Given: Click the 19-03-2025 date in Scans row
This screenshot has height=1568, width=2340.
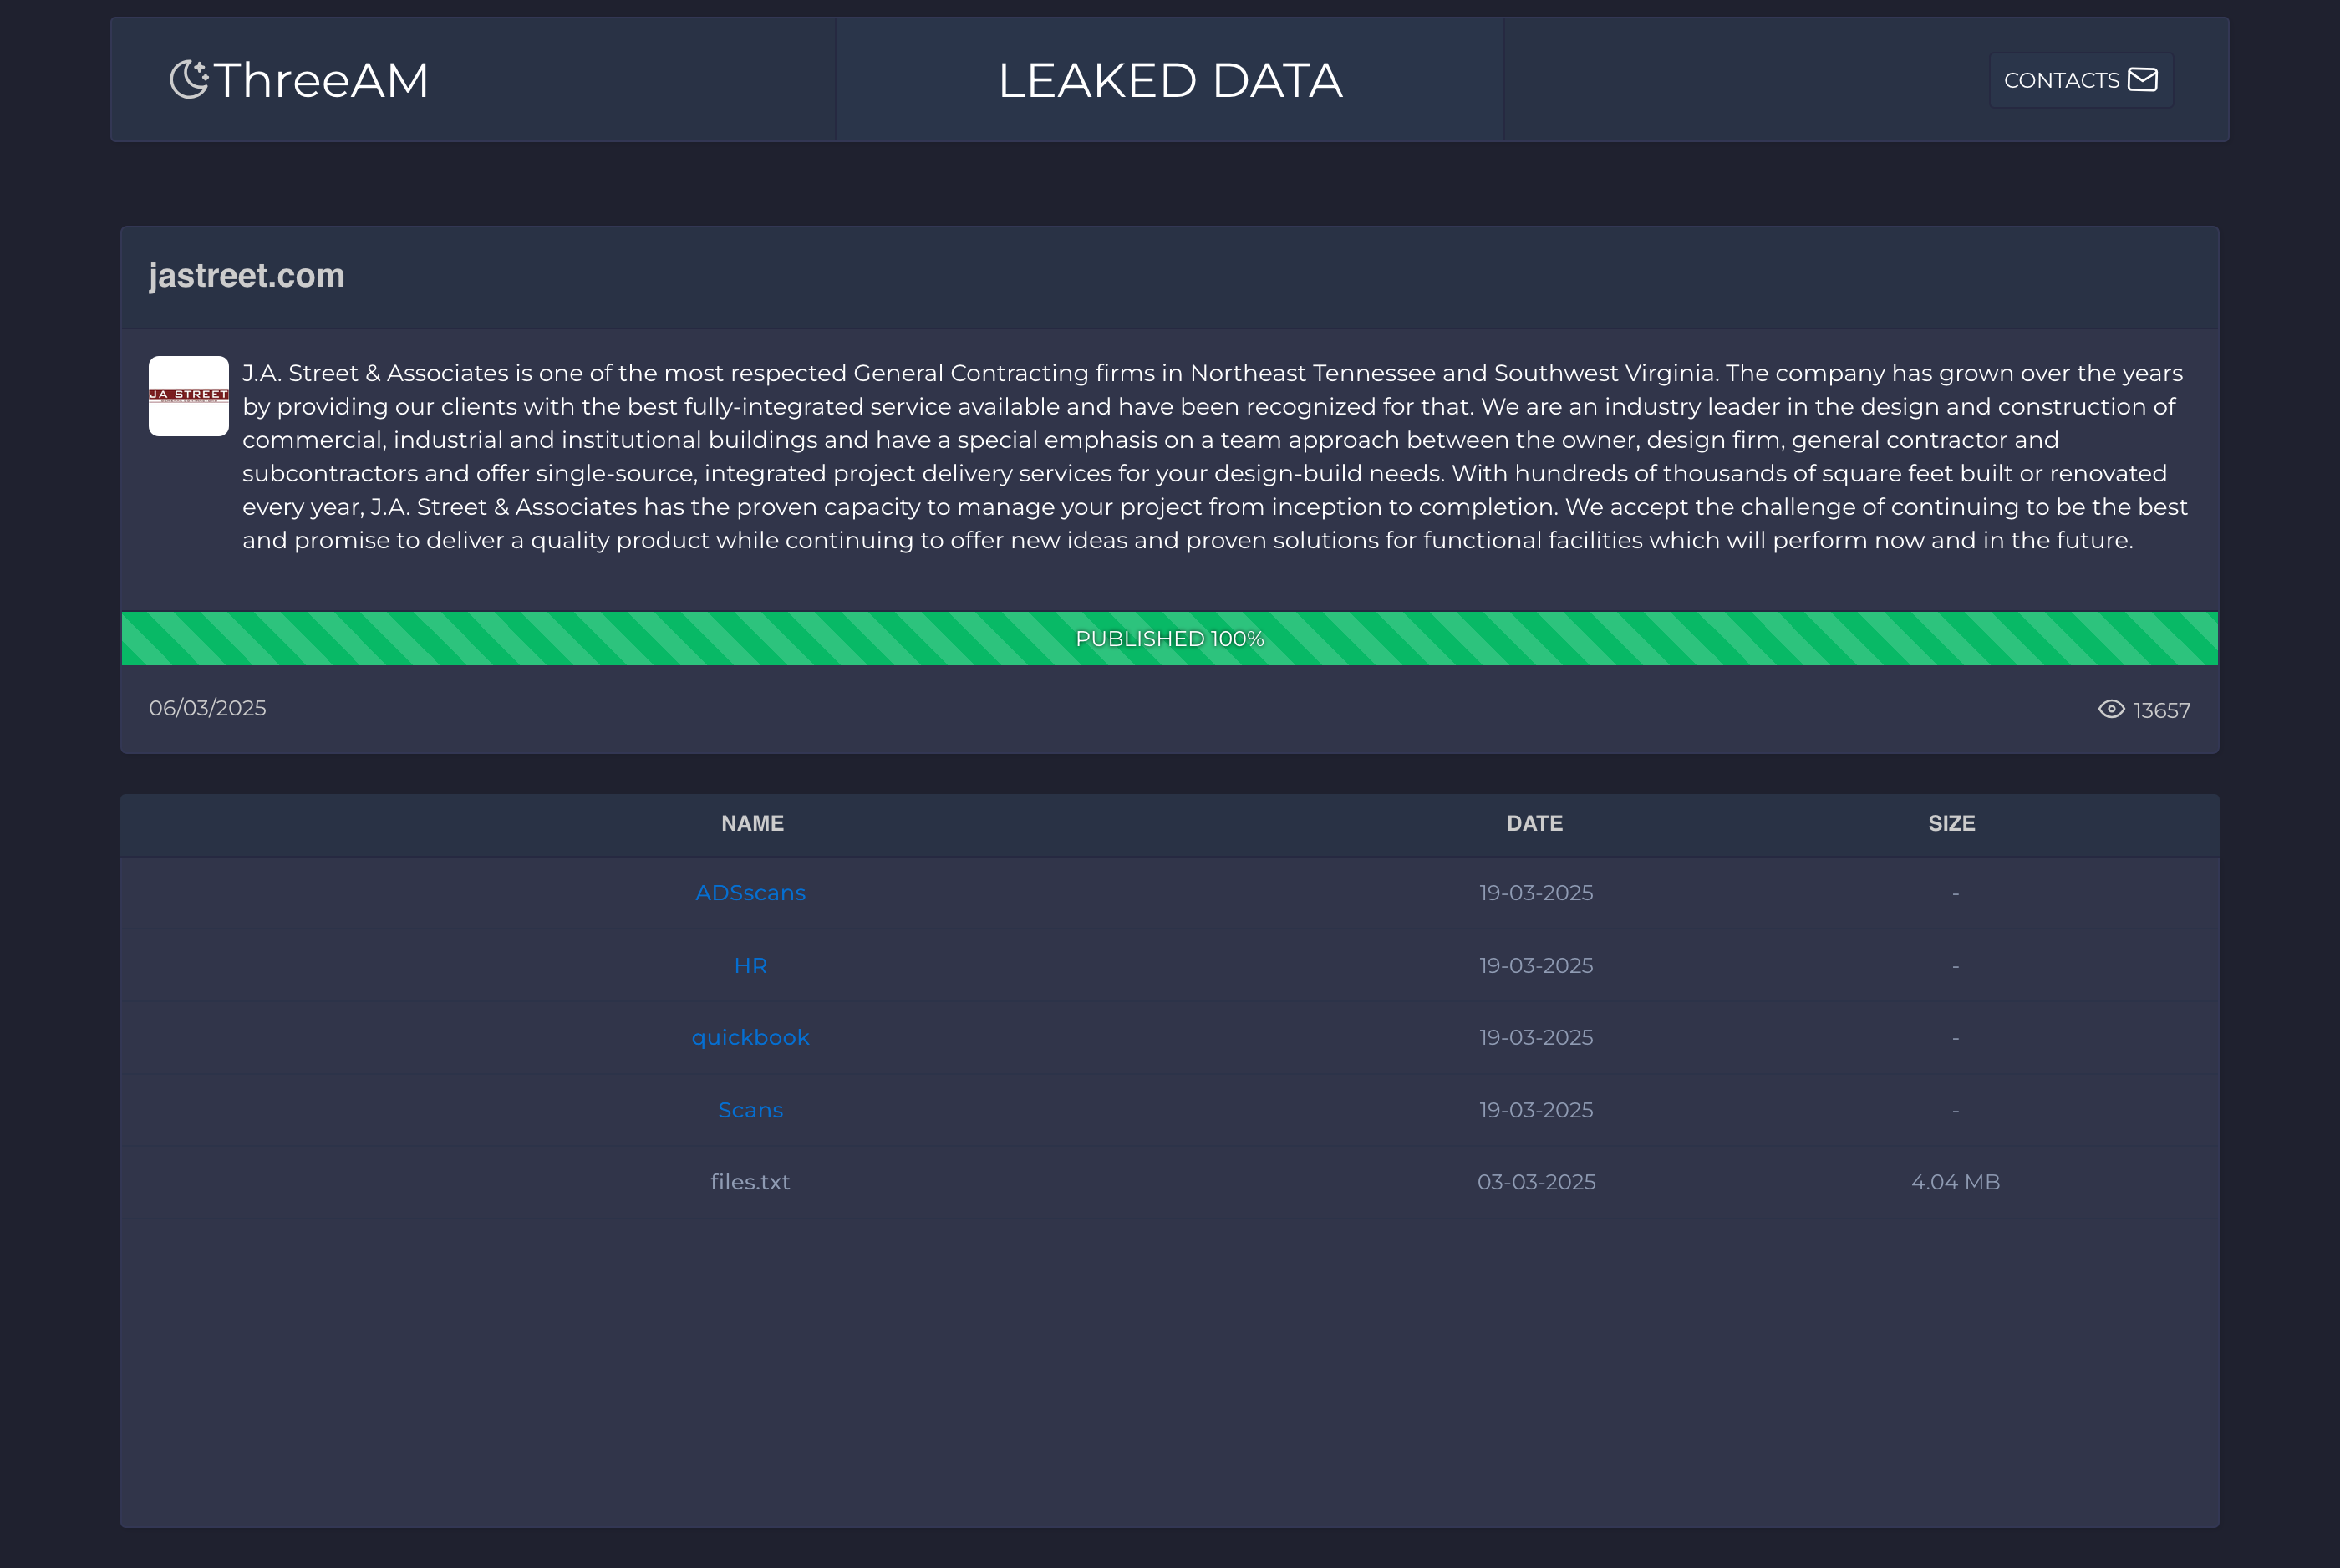Looking at the screenshot, I should pyautogui.click(x=1536, y=1110).
